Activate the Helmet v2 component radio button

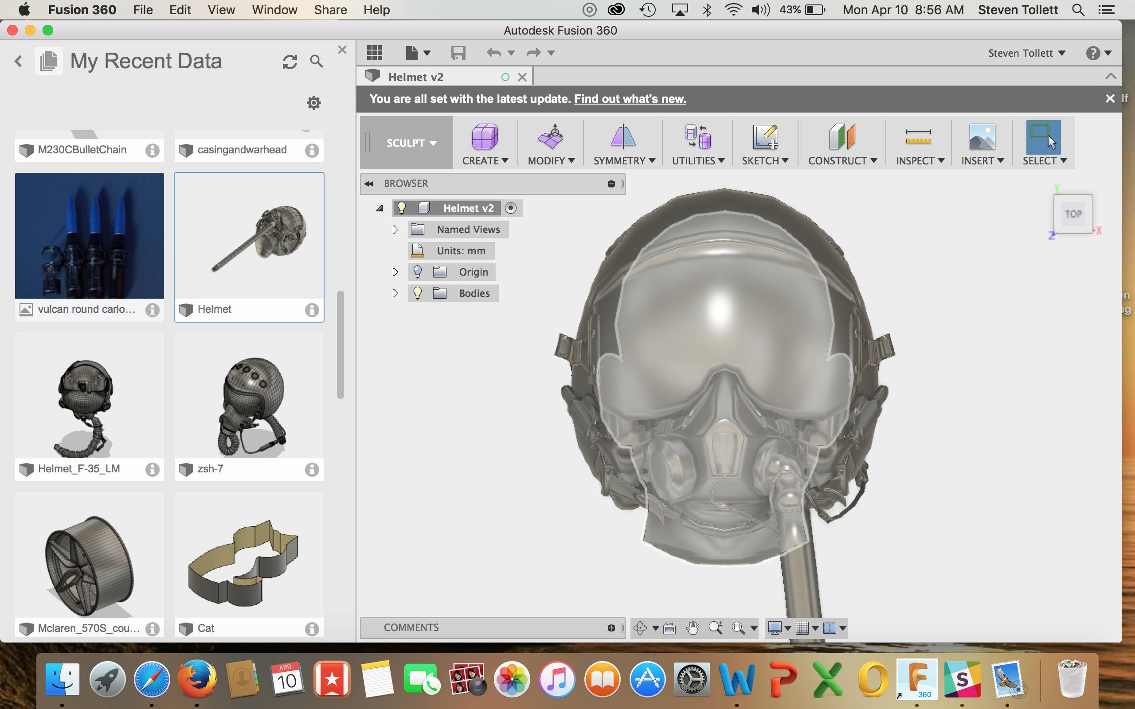(x=511, y=208)
